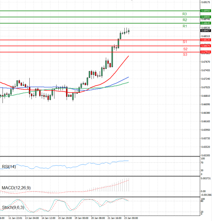Click the RSI(14) indicator label

point(8,167)
